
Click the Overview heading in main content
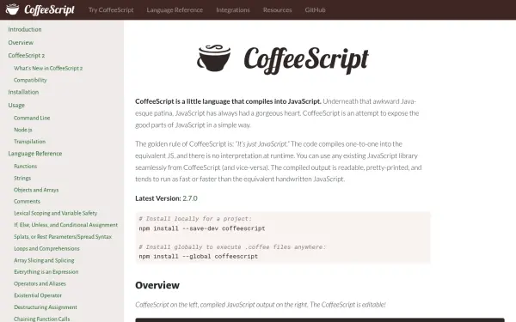click(157, 285)
